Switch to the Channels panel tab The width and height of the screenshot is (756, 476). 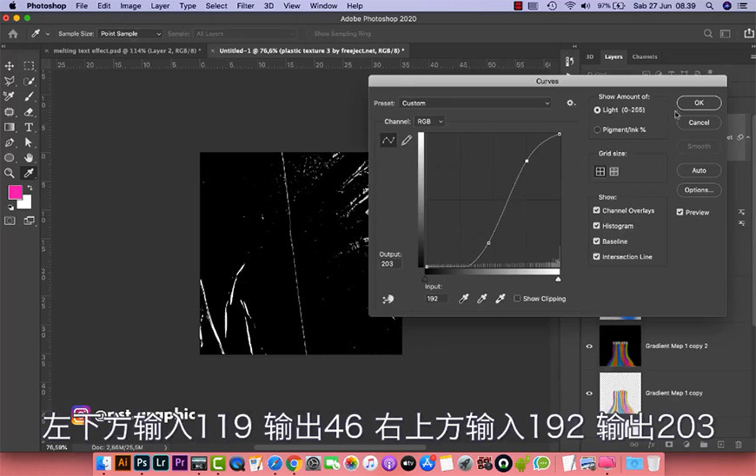[x=645, y=56]
